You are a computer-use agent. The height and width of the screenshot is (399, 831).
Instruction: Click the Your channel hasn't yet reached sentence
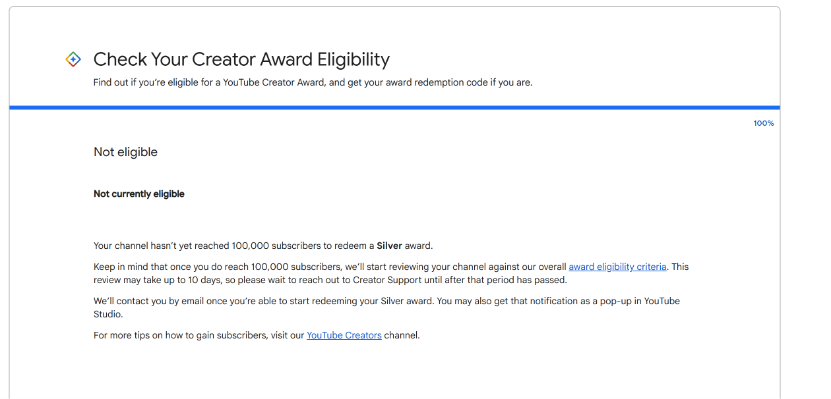click(263, 246)
